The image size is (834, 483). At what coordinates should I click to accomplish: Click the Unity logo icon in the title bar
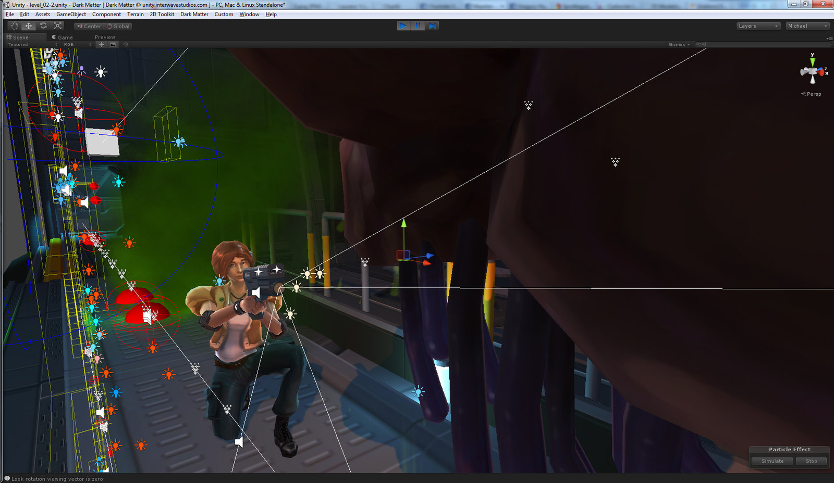coord(6,5)
